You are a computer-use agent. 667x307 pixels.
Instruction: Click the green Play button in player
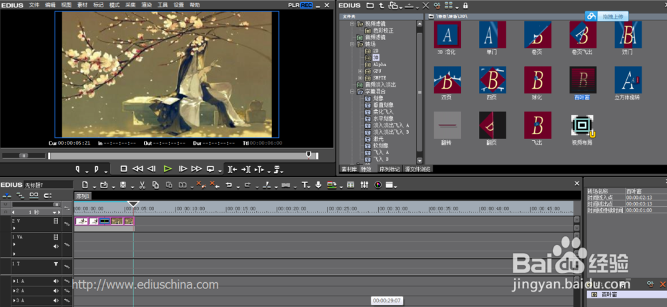[x=167, y=169]
